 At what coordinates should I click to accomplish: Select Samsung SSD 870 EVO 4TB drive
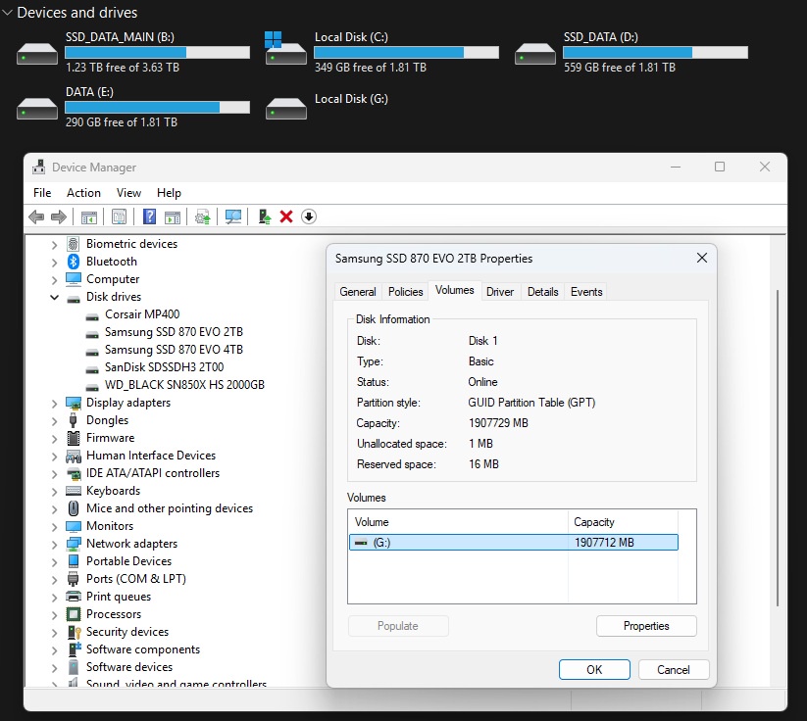[x=174, y=350]
